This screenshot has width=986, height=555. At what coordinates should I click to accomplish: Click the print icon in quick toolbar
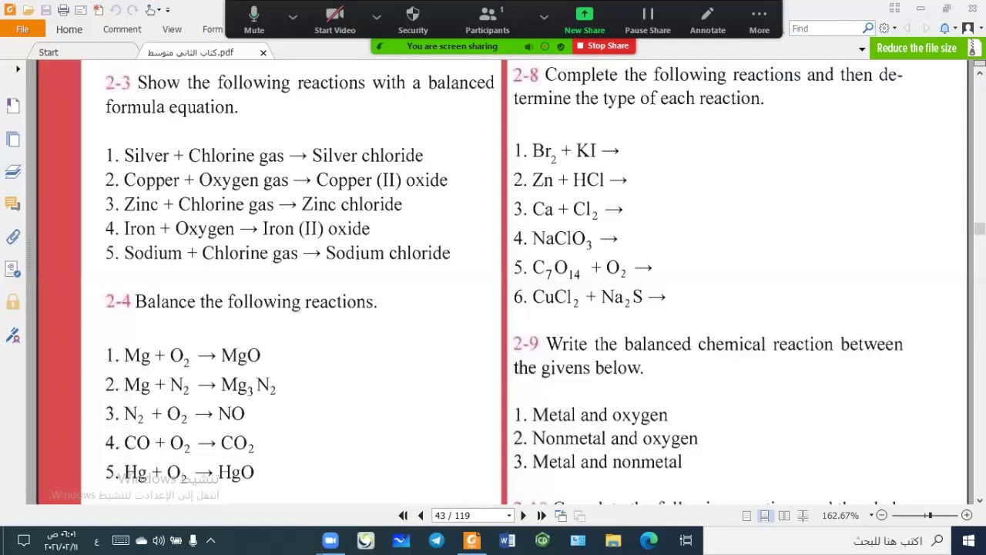pos(63,10)
